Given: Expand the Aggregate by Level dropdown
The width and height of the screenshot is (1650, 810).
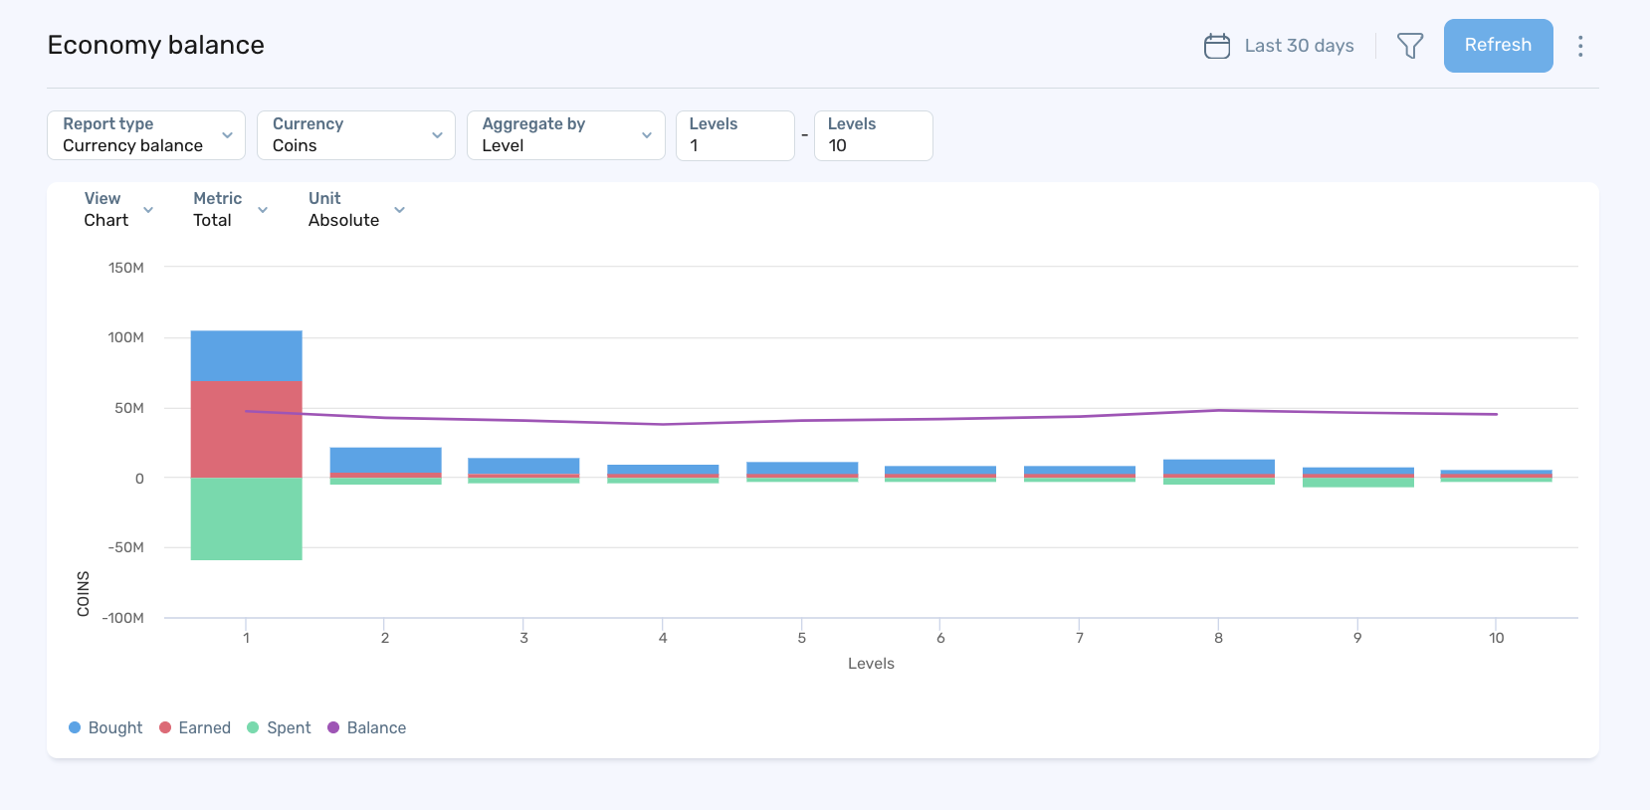Looking at the screenshot, I should pyautogui.click(x=565, y=135).
